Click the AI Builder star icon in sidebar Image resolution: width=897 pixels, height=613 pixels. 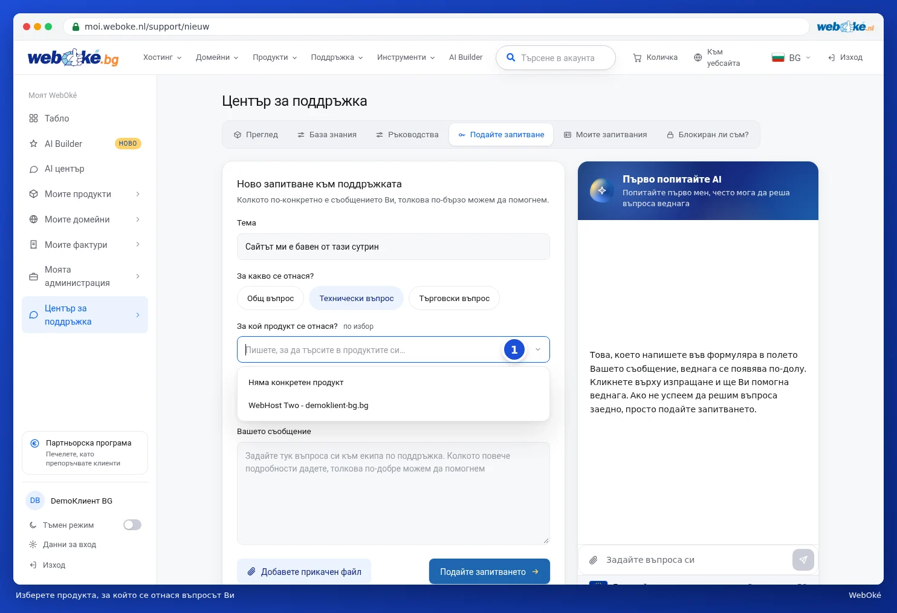click(x=33, y=144)
